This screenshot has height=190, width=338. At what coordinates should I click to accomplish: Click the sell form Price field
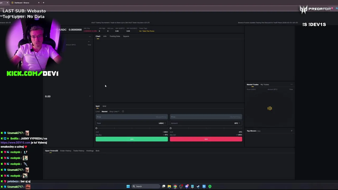click(206, 117)
